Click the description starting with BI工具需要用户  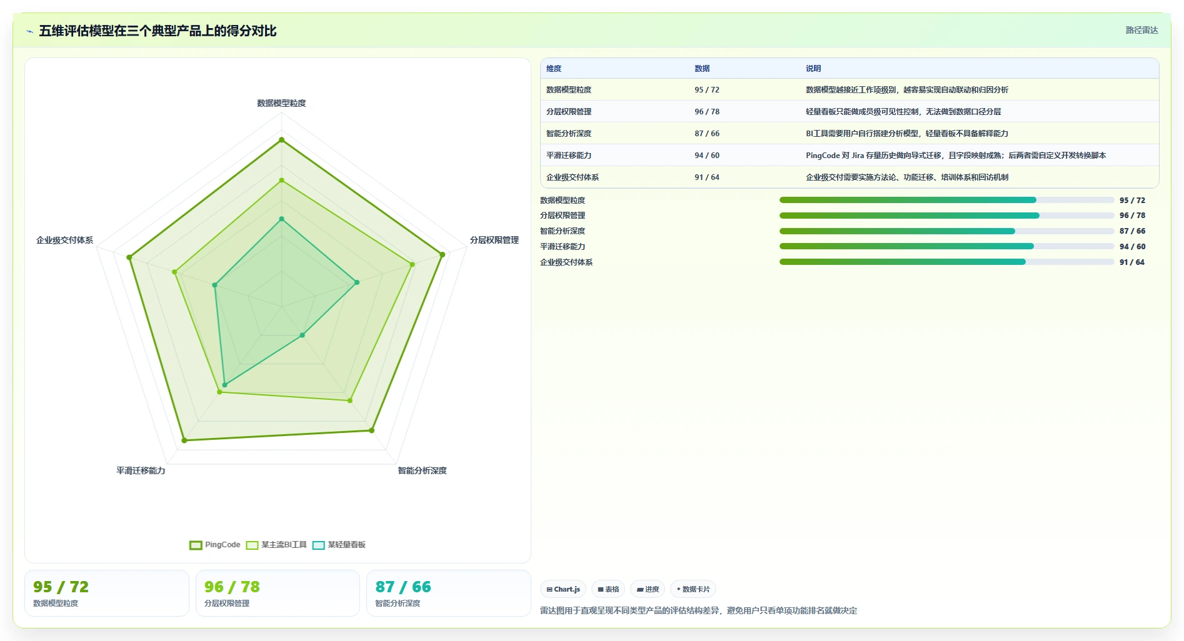pos(907,134)
